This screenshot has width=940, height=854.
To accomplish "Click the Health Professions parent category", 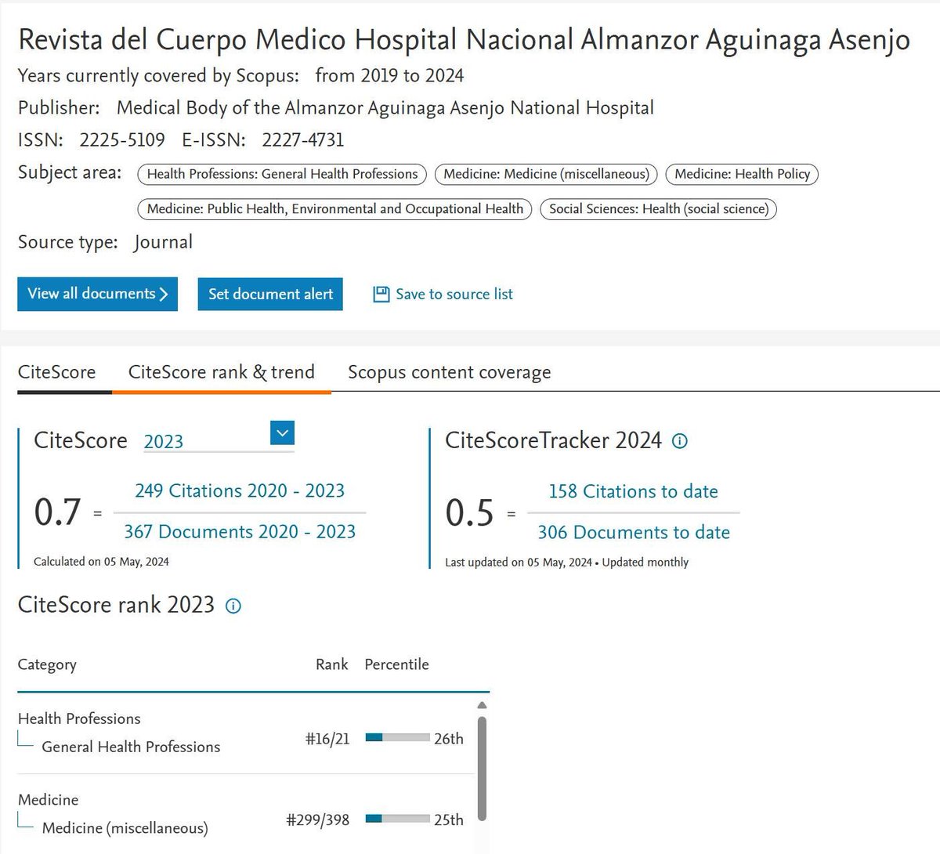I will point(79,718).
